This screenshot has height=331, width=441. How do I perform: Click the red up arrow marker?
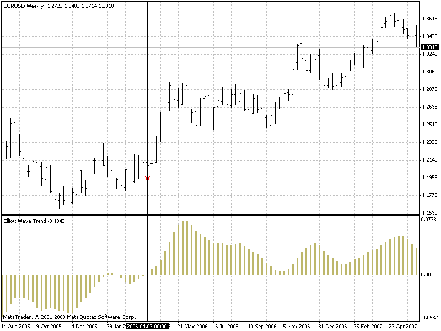pos(147,177)
